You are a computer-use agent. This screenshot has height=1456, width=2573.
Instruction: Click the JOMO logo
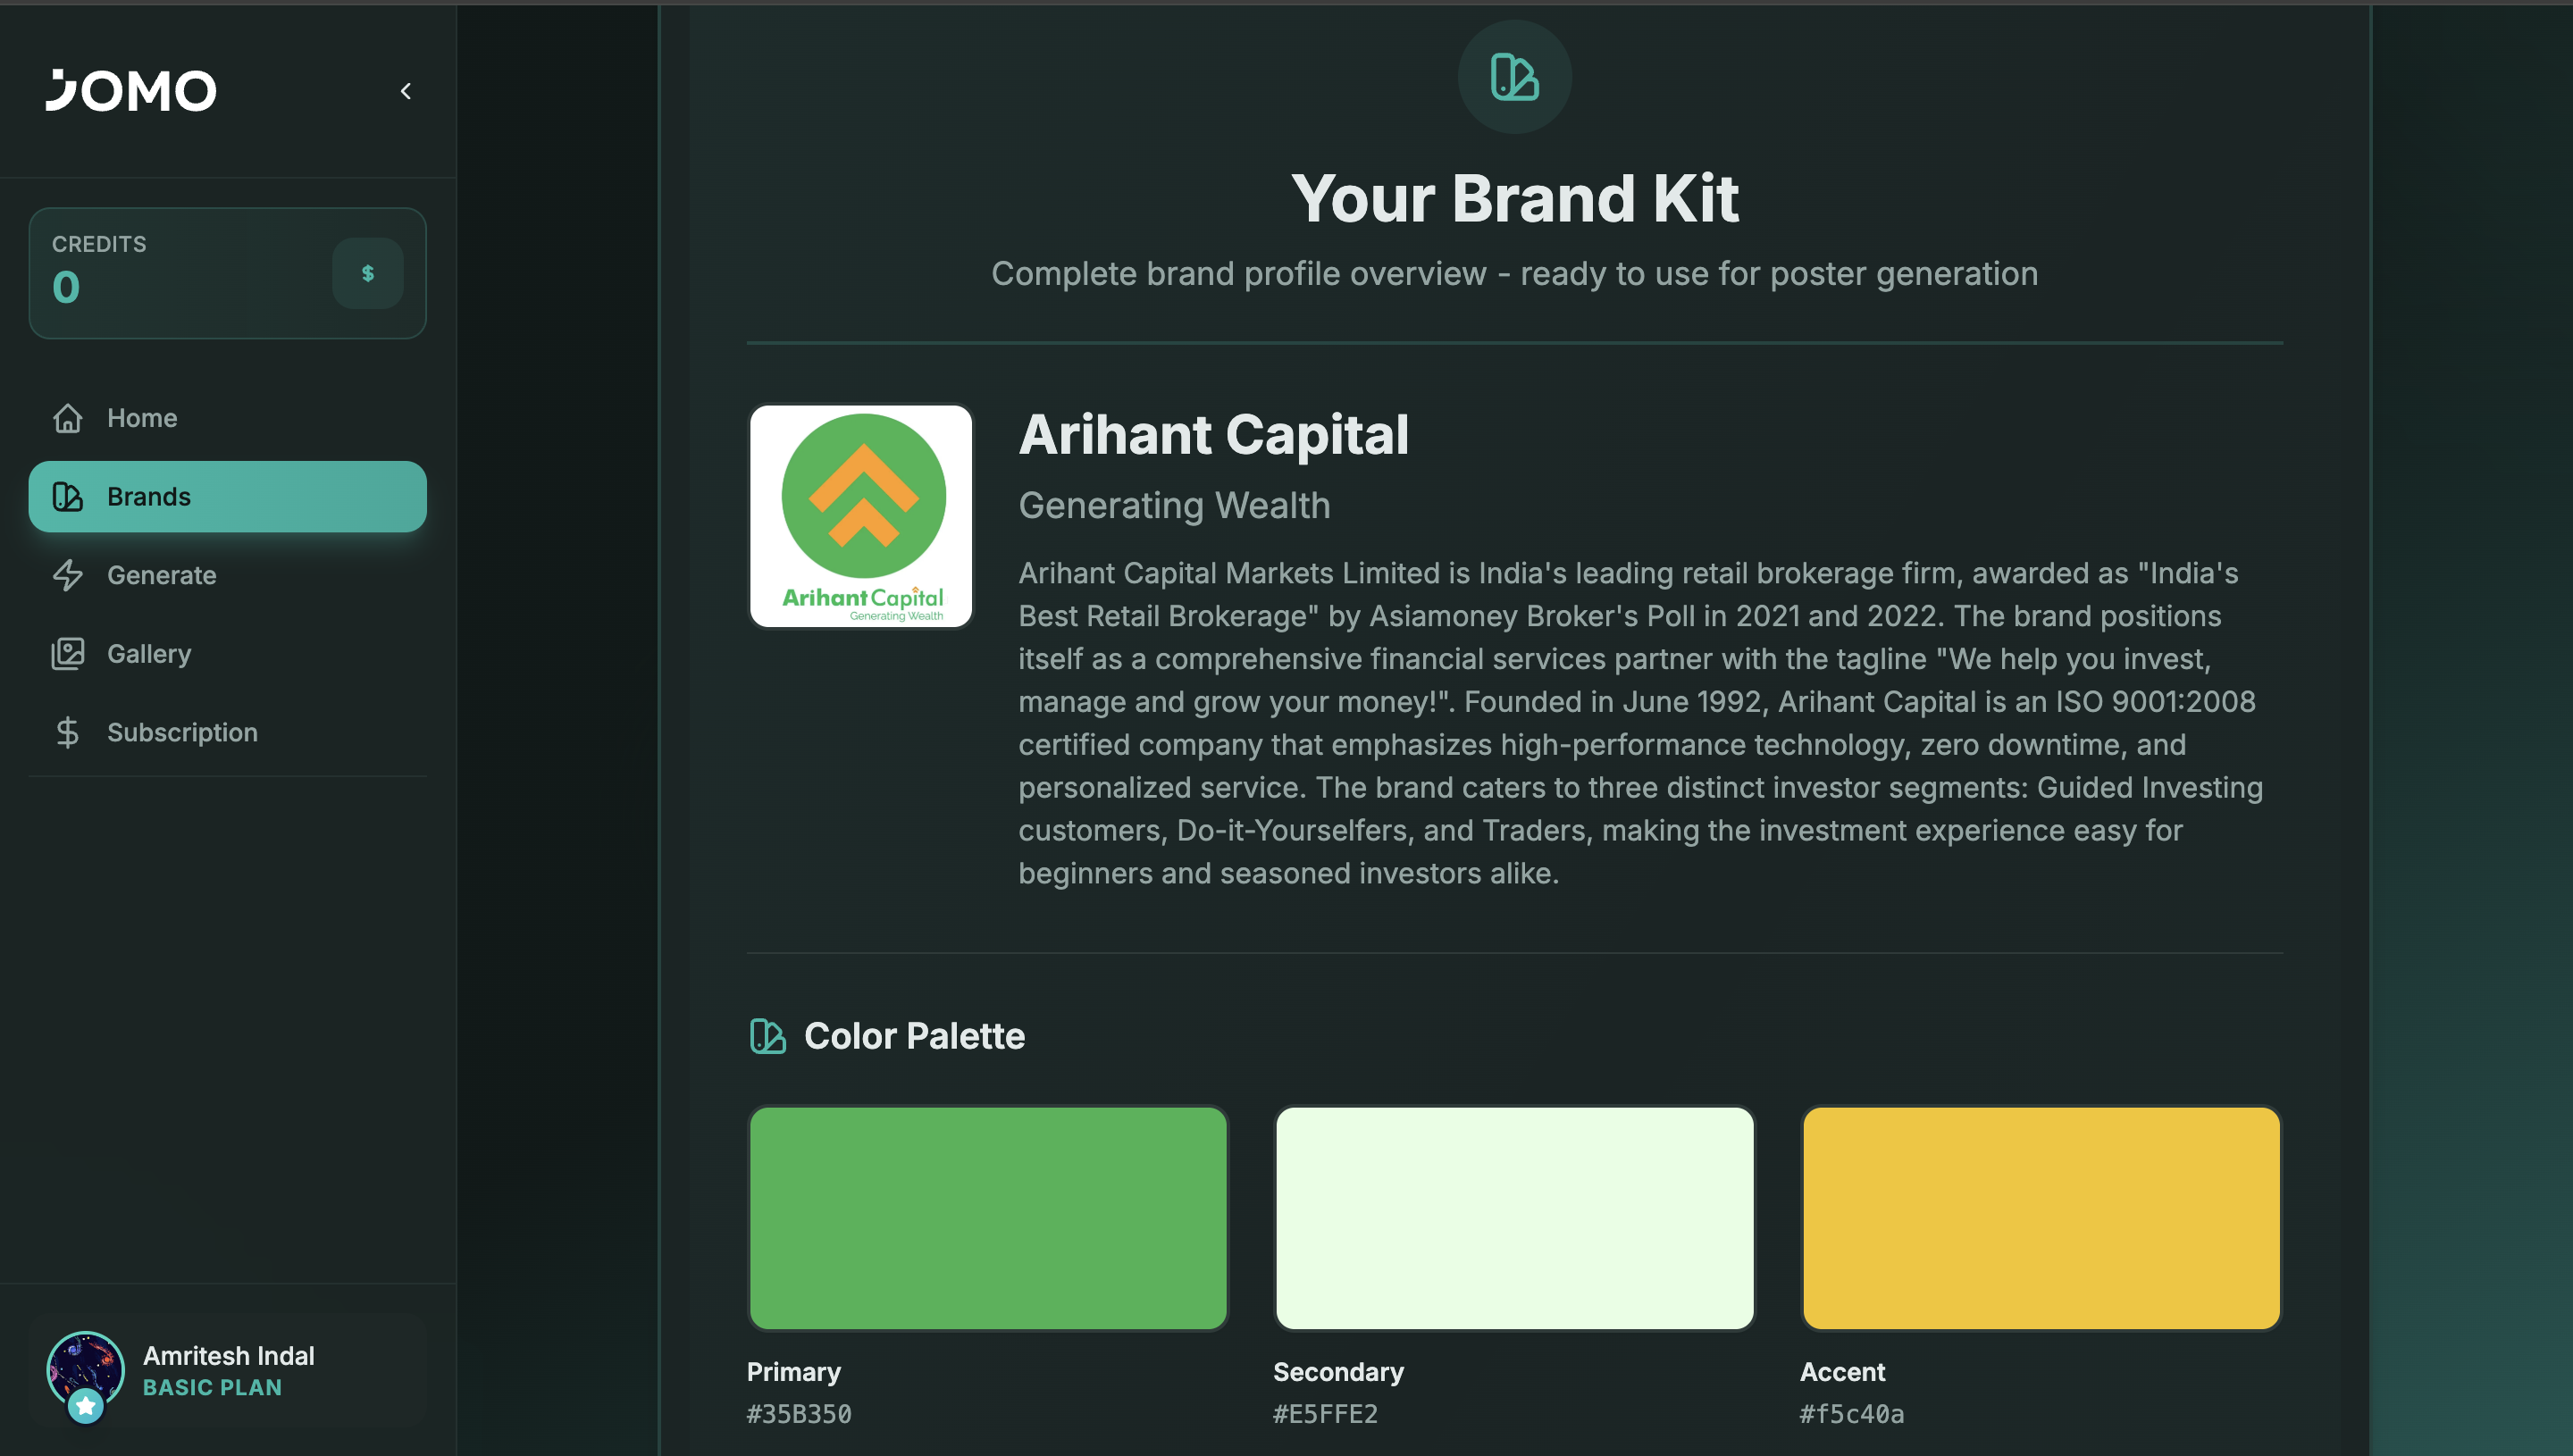tap(132, 90)
